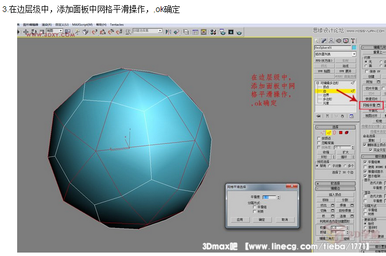Screen dimensions: 386x256
Task: Expand the 软选择 rollout
Action: (x=336, y=183)
